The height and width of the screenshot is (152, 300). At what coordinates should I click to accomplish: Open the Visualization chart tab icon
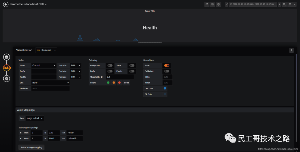tap(6, 68)
